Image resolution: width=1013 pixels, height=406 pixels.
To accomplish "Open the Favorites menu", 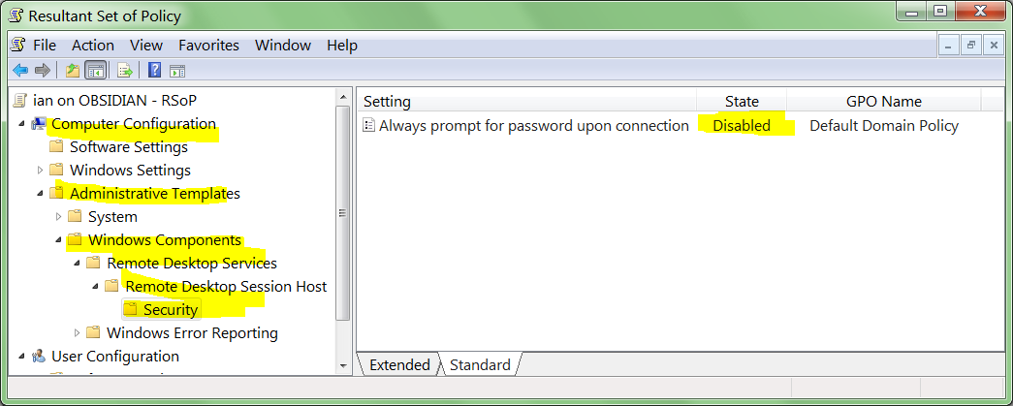I will coord(208,46).
